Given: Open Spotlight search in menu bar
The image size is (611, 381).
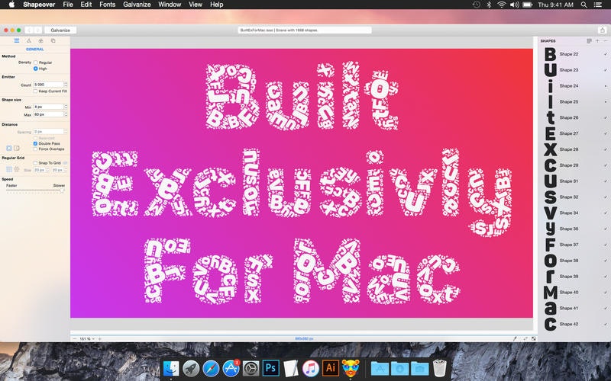Looking at the screenshot, I should click(x=584, y=5).
